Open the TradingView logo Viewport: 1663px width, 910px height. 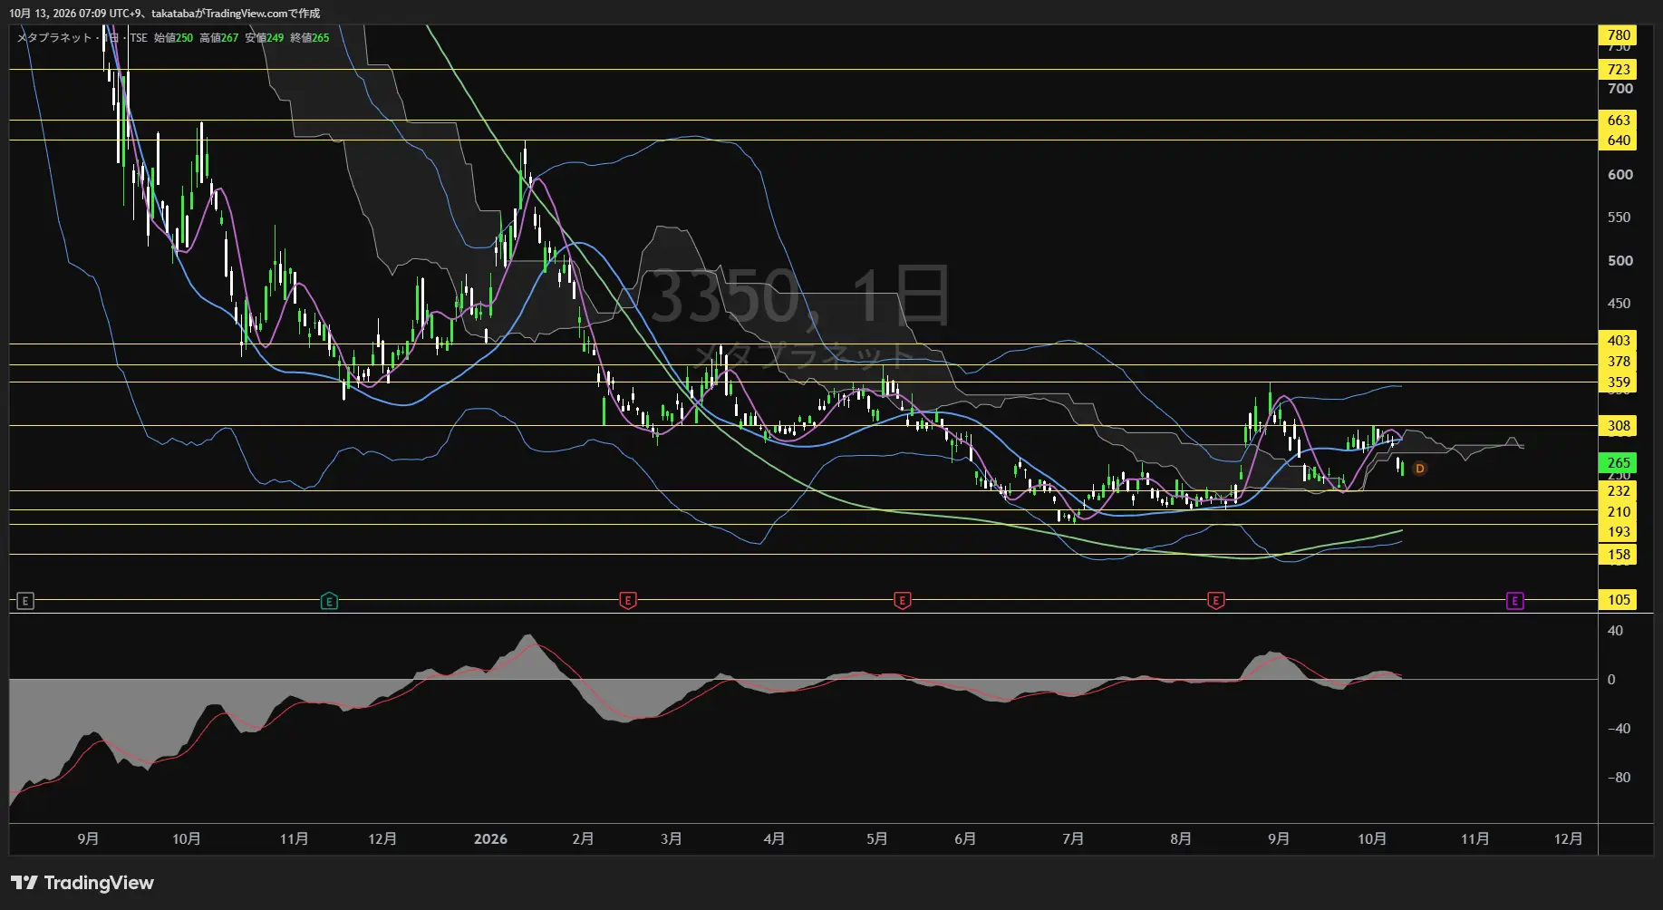(x=82, y=883)
